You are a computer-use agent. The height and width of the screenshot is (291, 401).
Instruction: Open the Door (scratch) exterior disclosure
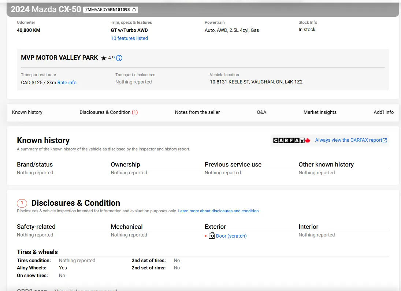231,236
